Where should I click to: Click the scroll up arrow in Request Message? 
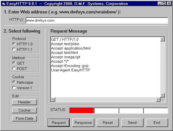[163, 39]
